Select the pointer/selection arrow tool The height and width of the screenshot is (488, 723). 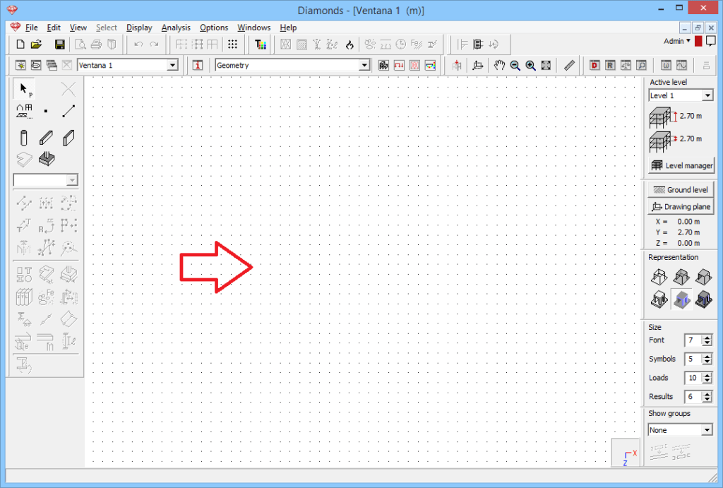(23, 88)
